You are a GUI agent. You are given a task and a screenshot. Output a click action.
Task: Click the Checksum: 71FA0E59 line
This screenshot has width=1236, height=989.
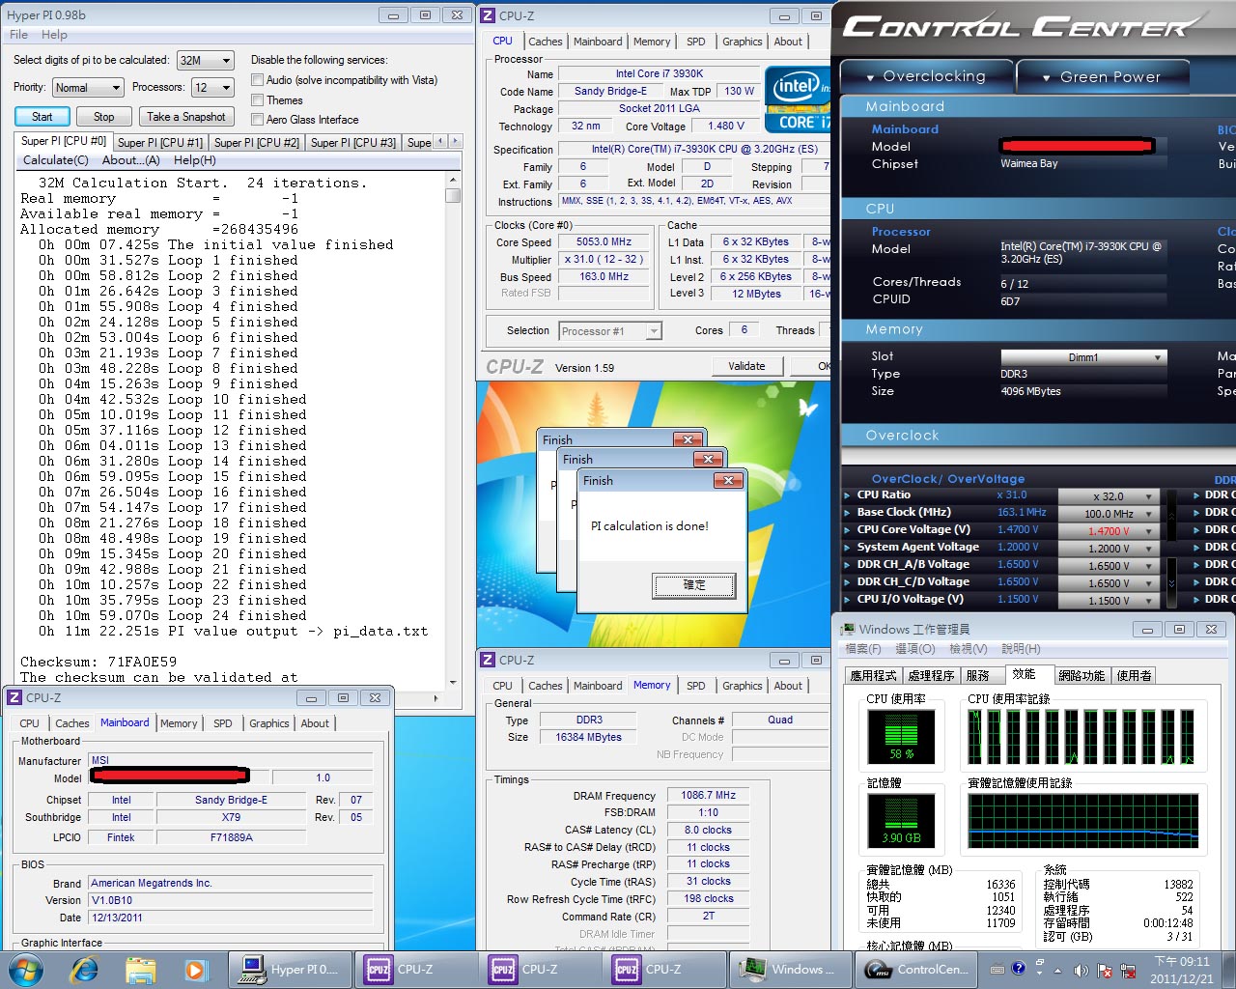(98, 663)
